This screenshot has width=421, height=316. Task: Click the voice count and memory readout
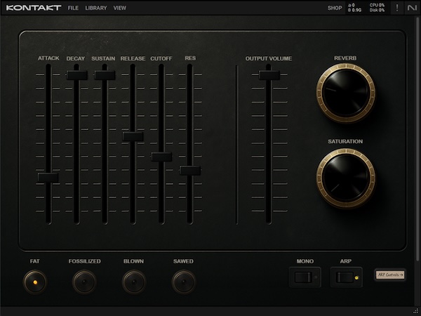pyautogui.click(x=354, y=8)
